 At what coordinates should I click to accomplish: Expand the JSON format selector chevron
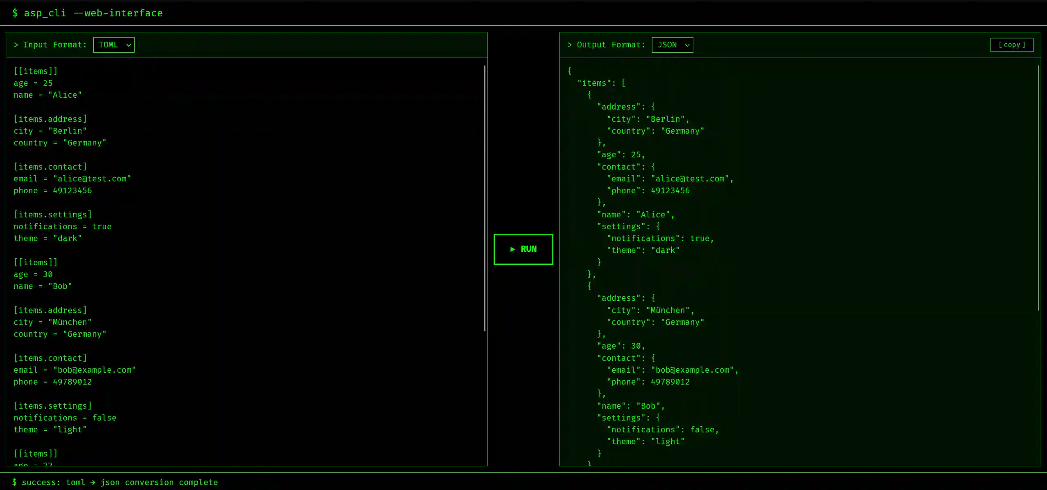(687, 45)
